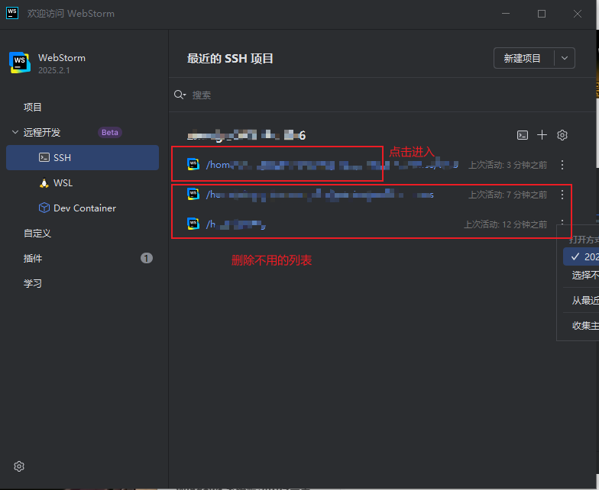Image resolution: width=599 pixels, height=490 pixels.
Task: Open three-dot menu for the first SSH project
Action: pos(562,164)
